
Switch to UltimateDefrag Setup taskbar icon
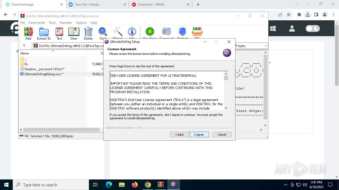coord(174,185)
